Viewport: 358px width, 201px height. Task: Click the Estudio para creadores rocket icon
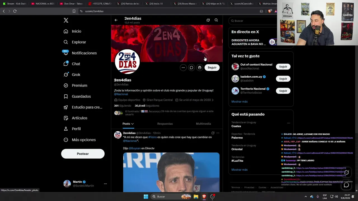tap(66, 107)
